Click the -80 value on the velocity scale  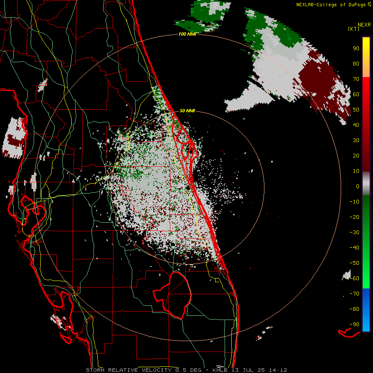click(x=354, y=309)
